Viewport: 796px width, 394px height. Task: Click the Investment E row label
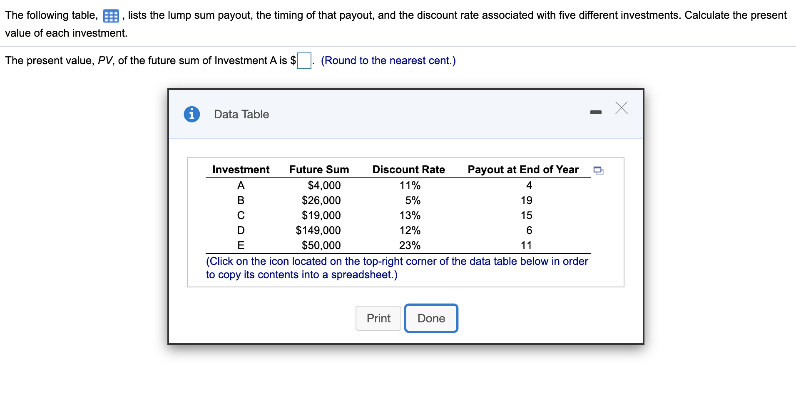click(241, 245)
